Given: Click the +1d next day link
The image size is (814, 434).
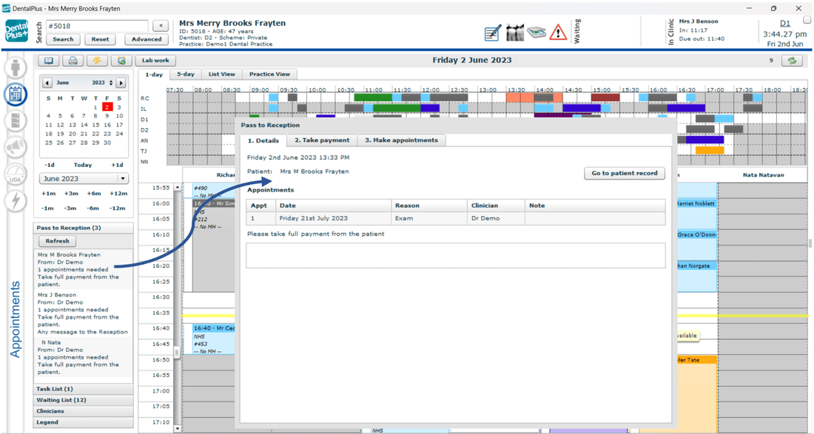Looking at the screenshot, I should point(117,165).
